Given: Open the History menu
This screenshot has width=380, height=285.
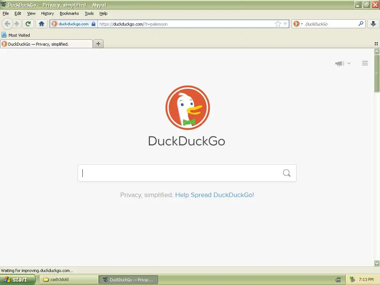Looking at the screenshot, I should pyautogui.click(x=47, y=14).
